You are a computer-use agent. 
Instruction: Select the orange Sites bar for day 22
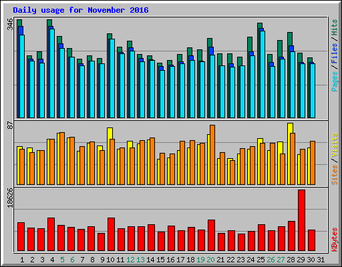point(232,172)
